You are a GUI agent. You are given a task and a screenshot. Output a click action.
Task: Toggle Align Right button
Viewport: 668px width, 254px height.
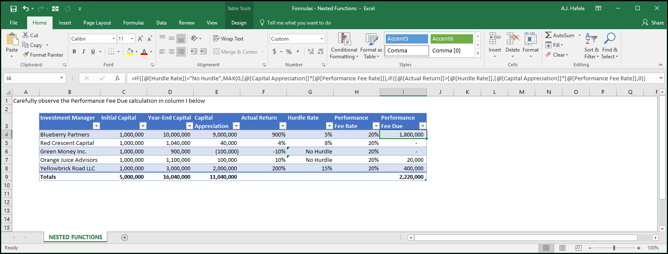(181, 52)
